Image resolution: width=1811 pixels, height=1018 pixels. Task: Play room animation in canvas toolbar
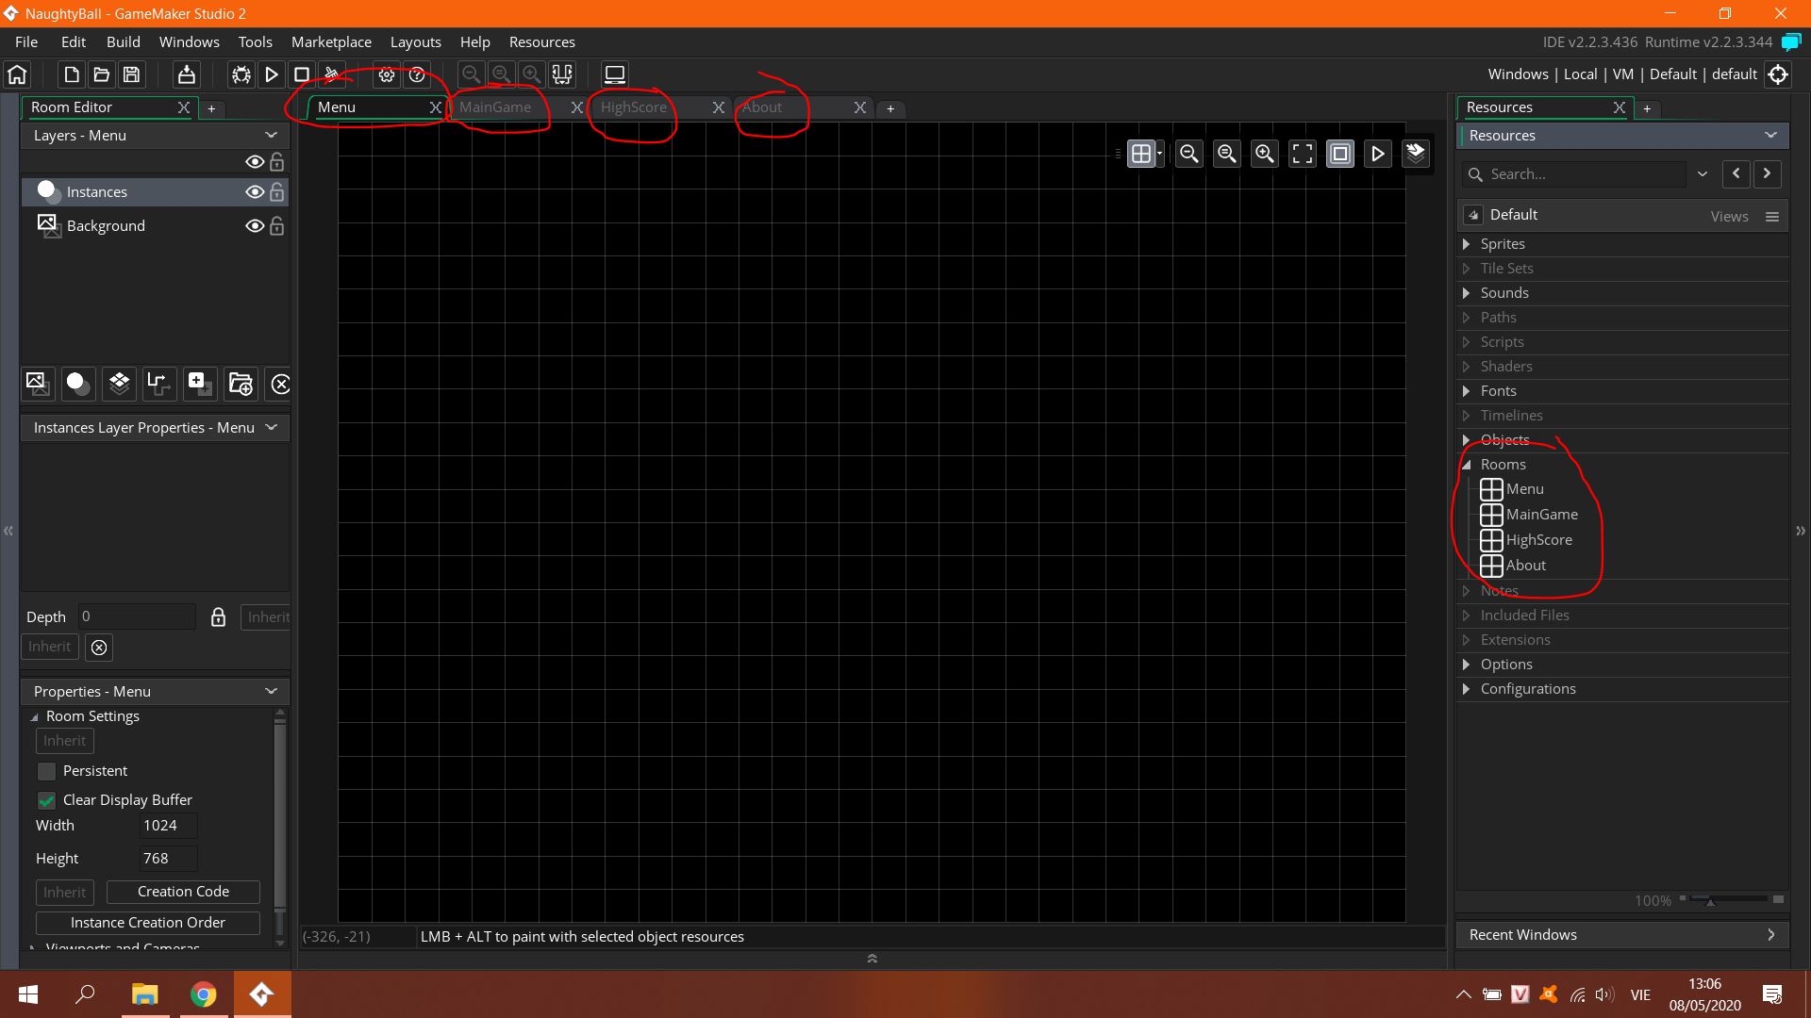tap(1378, 154)
